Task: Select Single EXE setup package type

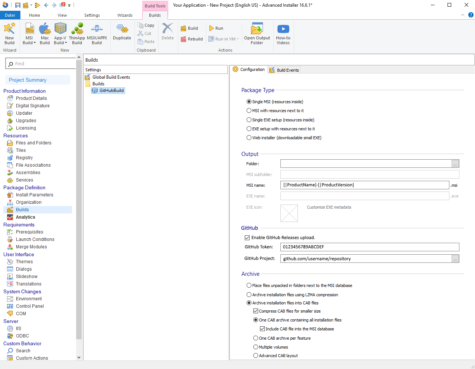Action: pos(249,120)
